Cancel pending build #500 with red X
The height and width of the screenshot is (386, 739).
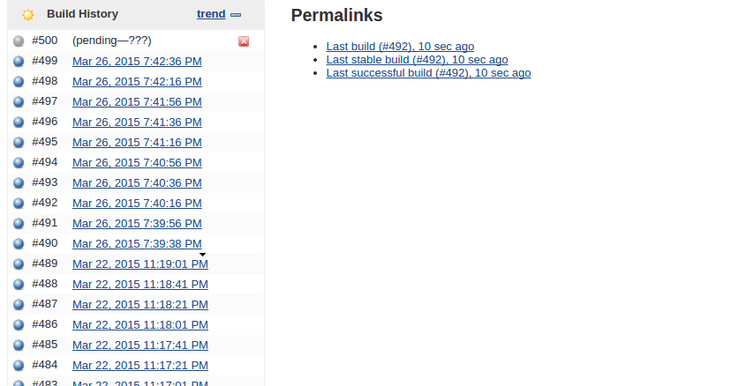coord(244,41)
